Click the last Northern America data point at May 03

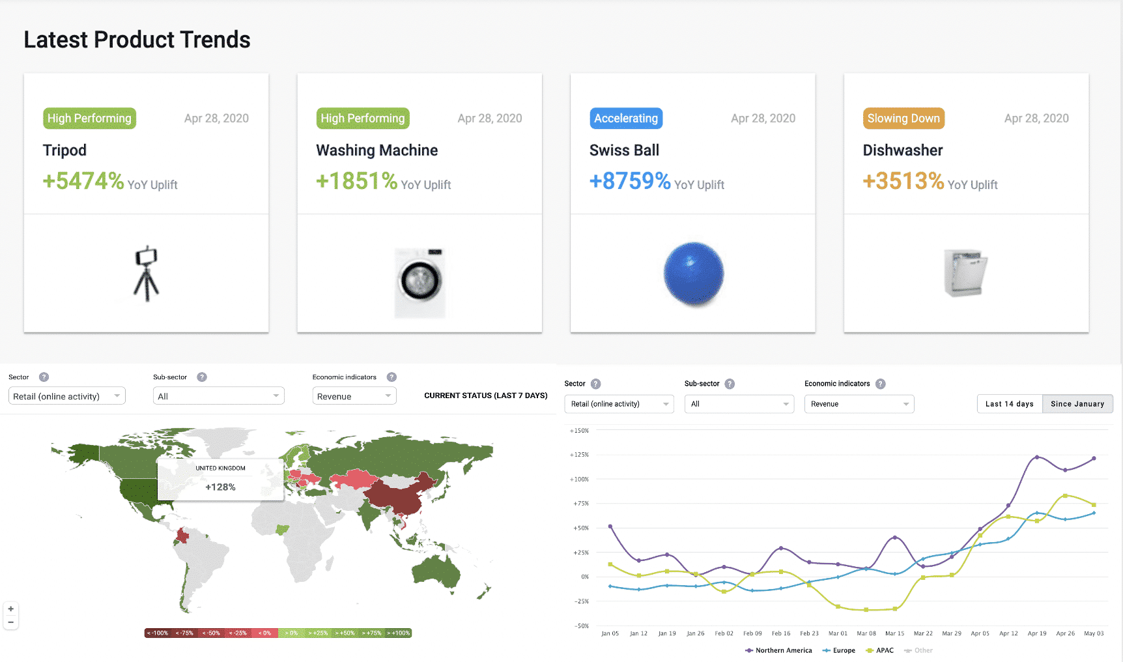tap(1094, 458)
